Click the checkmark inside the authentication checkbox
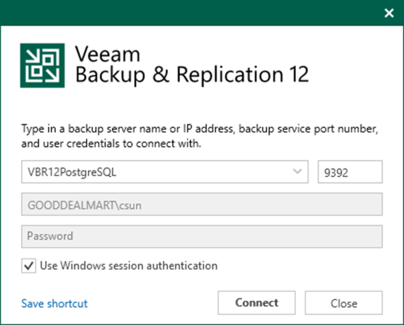 point(28,266)
